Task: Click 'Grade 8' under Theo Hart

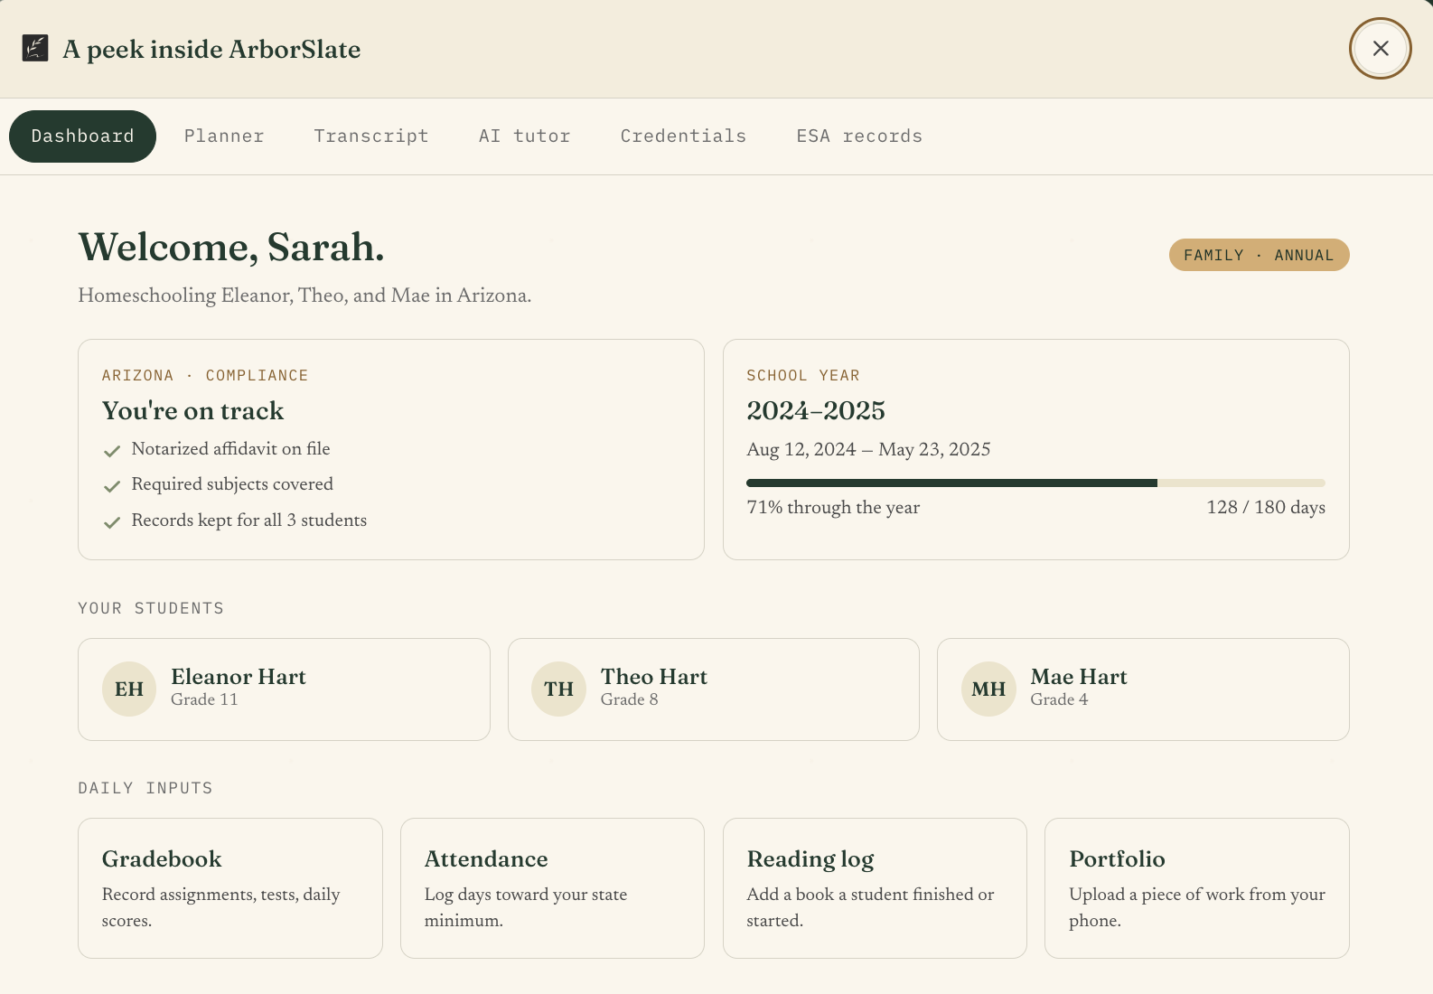Action: coord(630,699)
